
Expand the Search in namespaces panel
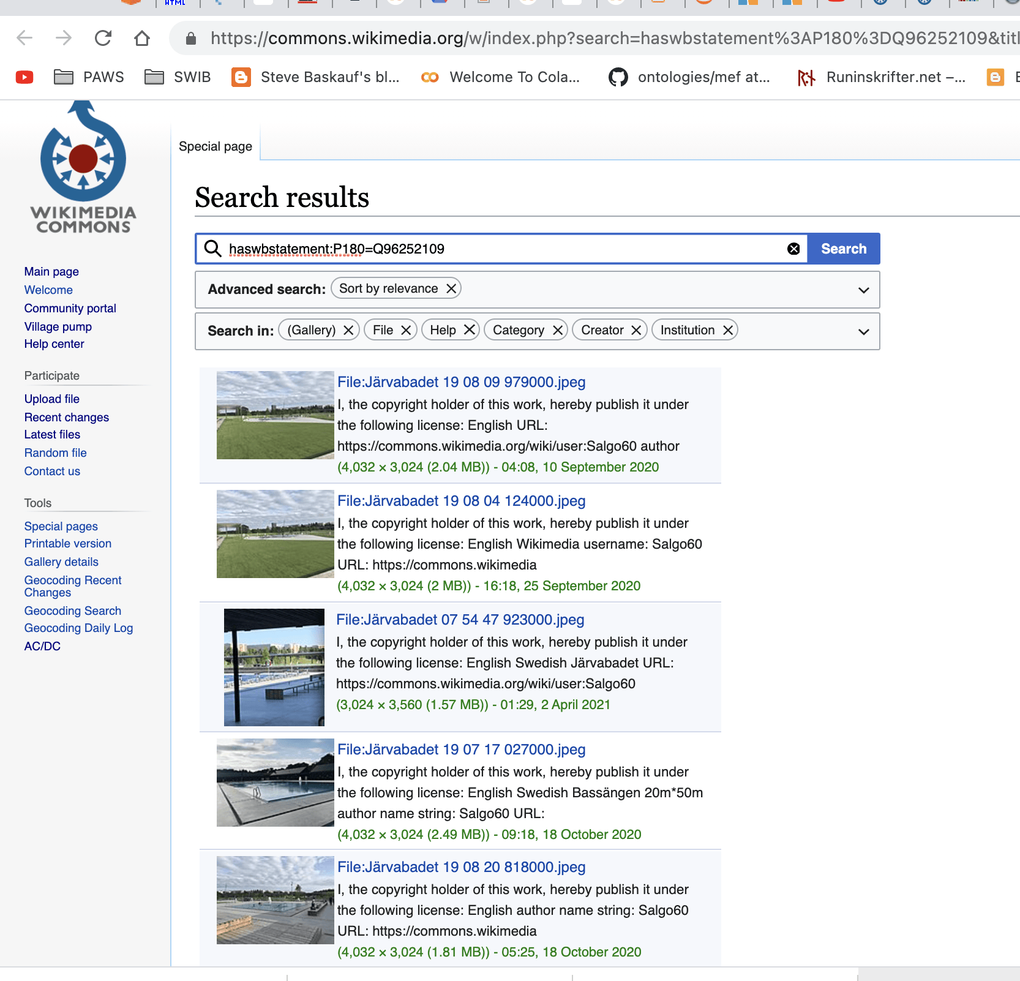[x=863, y=331]
